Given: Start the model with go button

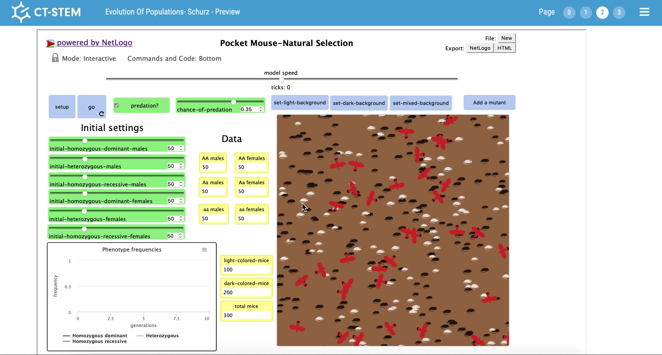Looking at the screenshot, I should coord(92,106).
